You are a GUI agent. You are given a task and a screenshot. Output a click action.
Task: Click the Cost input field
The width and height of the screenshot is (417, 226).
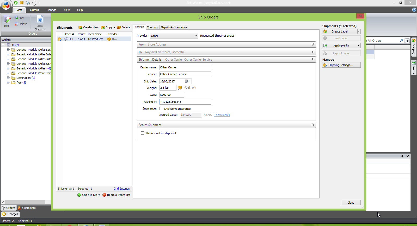(171, 95)
